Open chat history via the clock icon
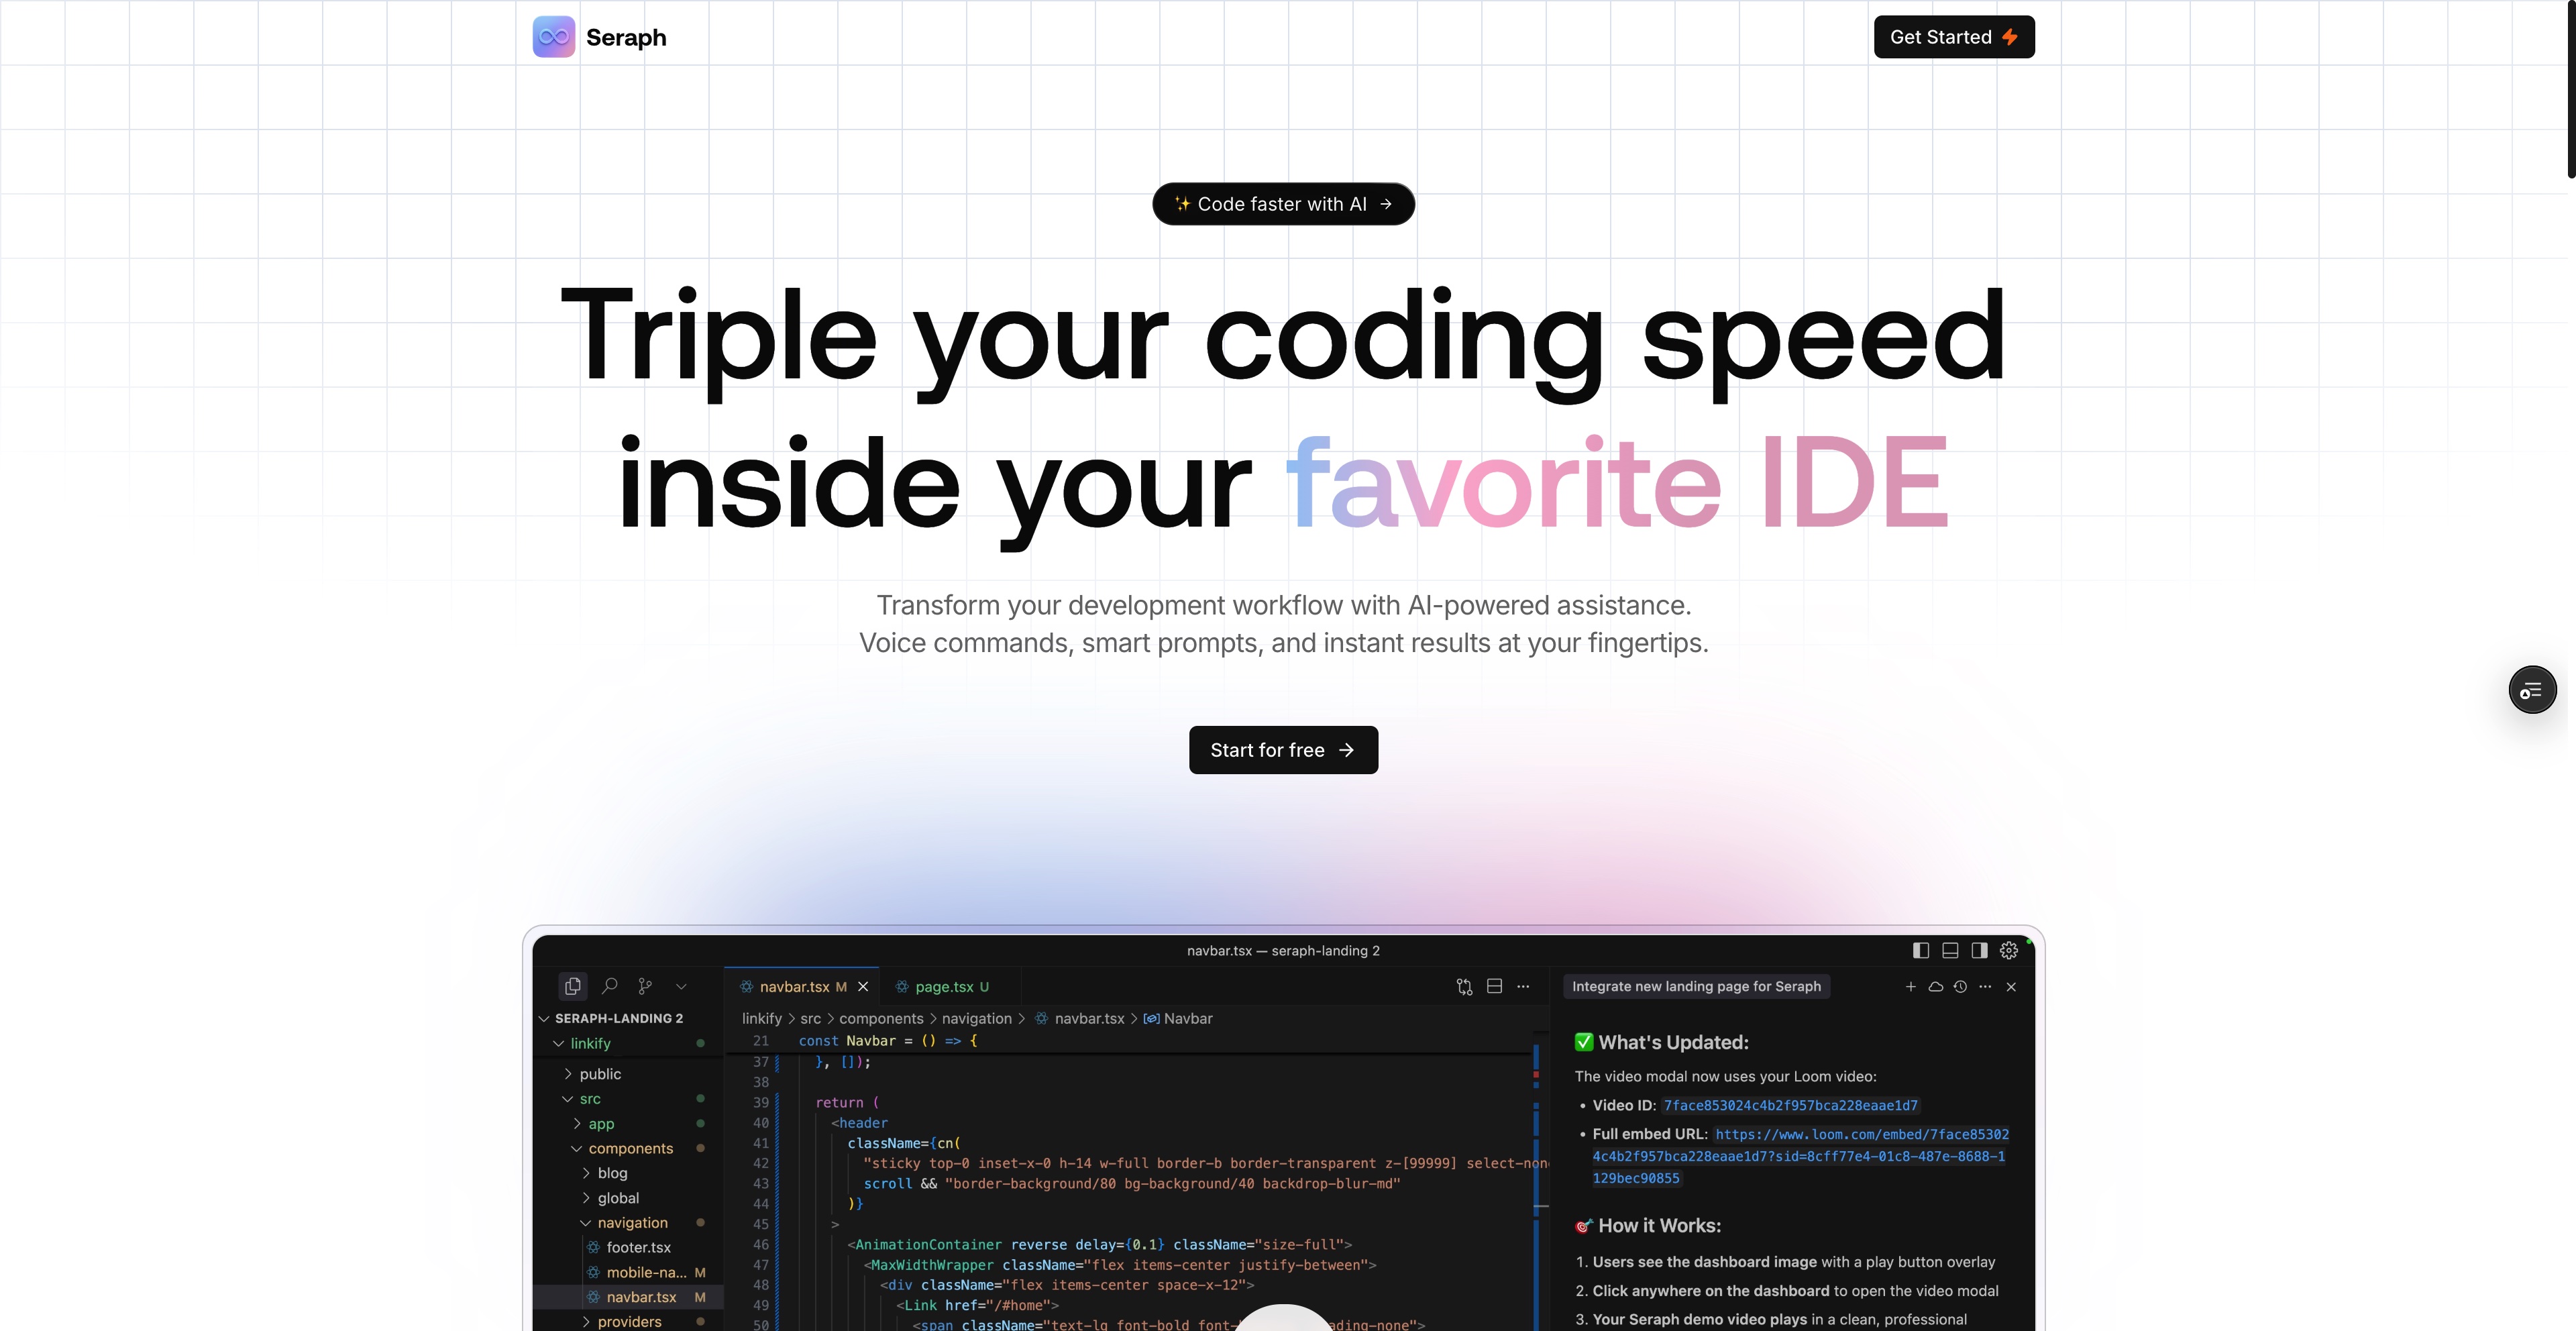2576x1331 pixels. (x=1961, y=986)
